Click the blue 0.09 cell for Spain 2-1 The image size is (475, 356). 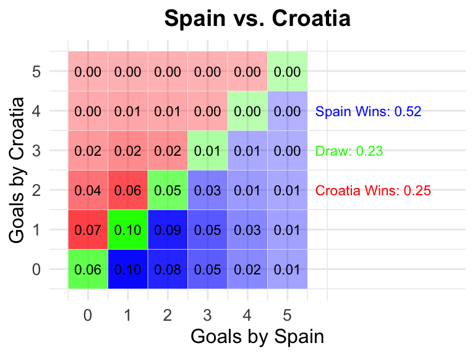168,230
